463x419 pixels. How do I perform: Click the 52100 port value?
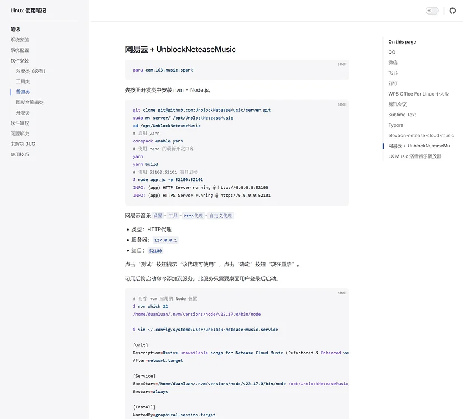(x=155, y=251)
